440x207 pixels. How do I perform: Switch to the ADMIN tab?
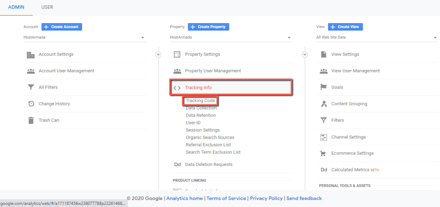coord(16,7)
